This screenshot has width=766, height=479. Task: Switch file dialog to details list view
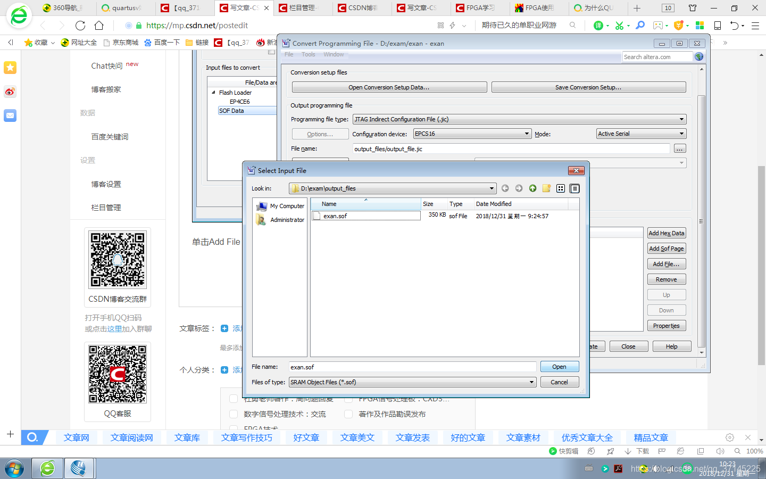click(574, 188)
